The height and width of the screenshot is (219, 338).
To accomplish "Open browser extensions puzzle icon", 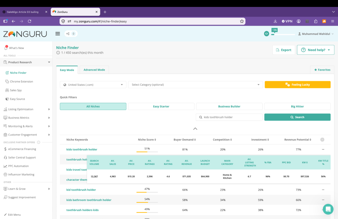I will [x=316, y=21].
